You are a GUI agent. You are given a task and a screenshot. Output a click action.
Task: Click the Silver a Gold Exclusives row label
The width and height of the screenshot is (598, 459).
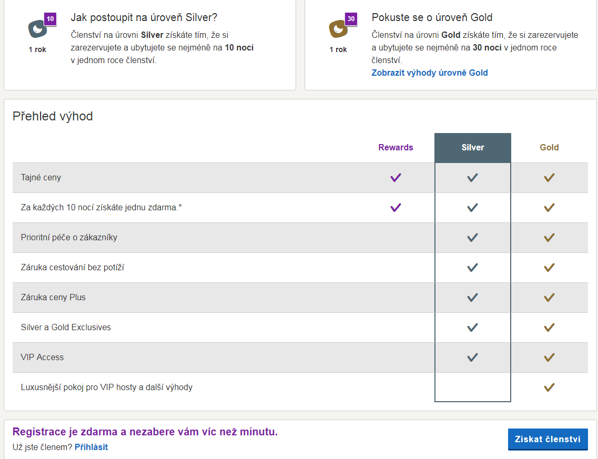[66, 328]
